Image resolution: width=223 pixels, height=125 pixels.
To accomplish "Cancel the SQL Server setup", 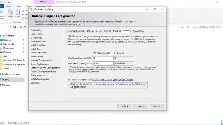I will (x=156, y=106).
